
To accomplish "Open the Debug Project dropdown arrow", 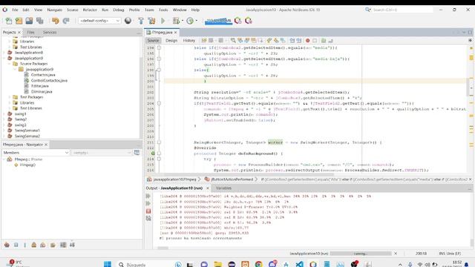I will [x=183, y=21].
